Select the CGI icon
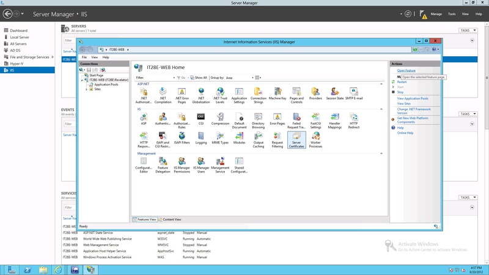 (x=201, y=119)
